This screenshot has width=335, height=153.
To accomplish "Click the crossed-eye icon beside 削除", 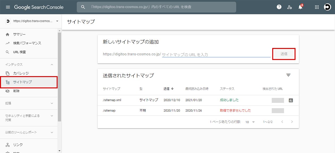I will pos(7,91).
